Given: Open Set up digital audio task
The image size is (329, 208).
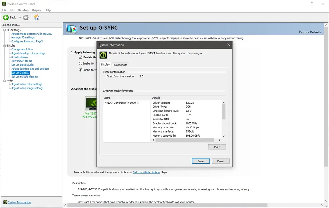Looking at the screenshot, I should (22, 65).
